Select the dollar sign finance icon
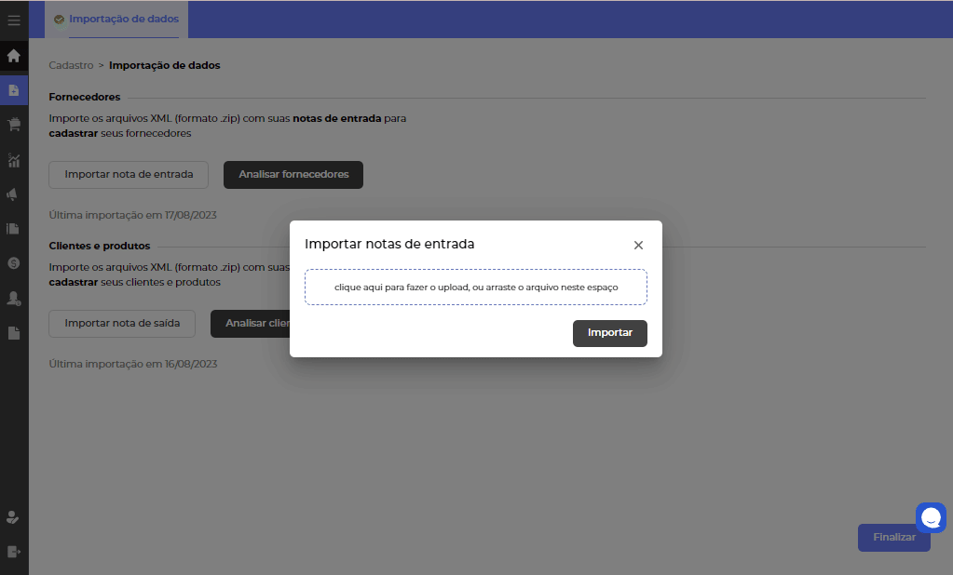Viewport: 953px width, 575px height. (14, 263)
